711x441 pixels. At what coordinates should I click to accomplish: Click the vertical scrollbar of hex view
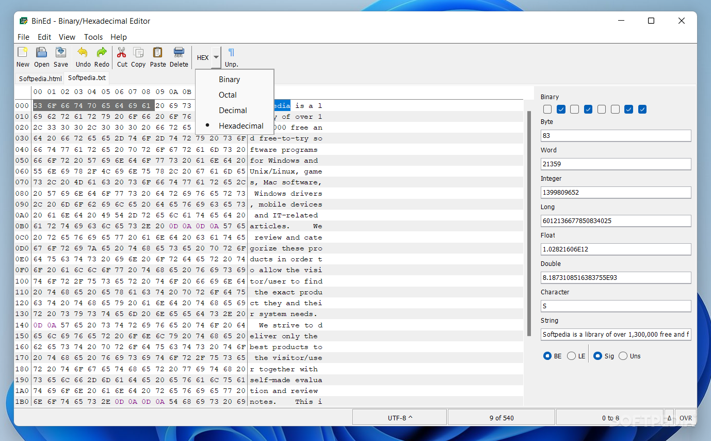point(528,224)
